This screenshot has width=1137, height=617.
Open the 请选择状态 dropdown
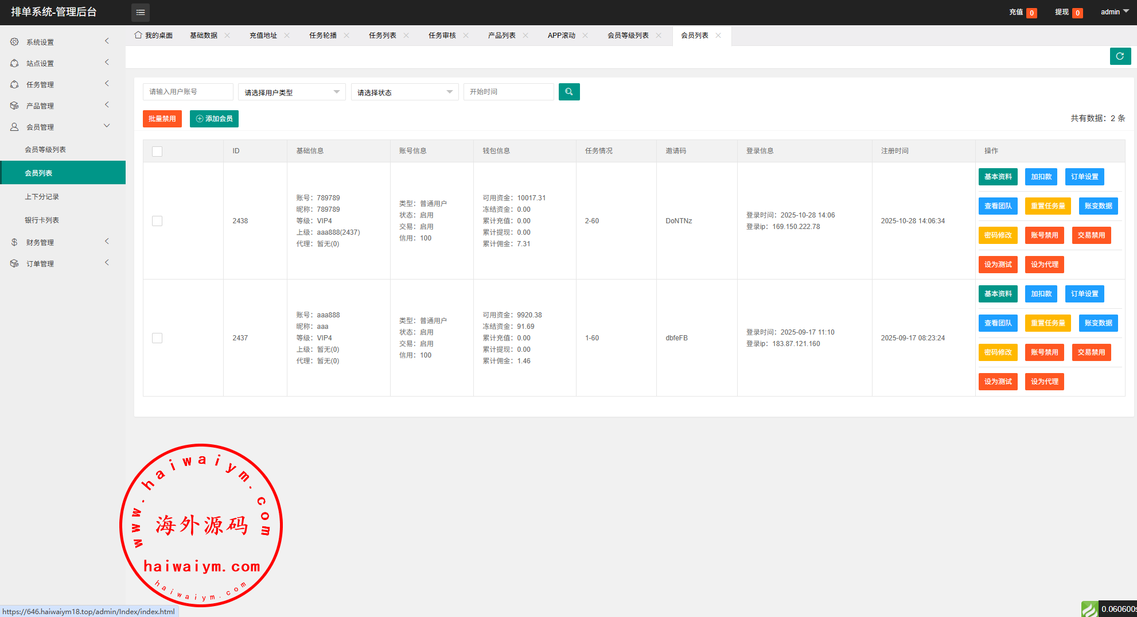[404, 92]
